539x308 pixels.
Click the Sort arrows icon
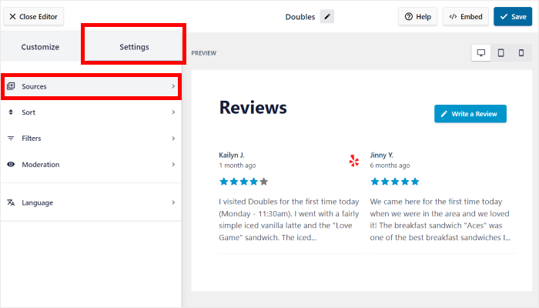coord(11,112)
